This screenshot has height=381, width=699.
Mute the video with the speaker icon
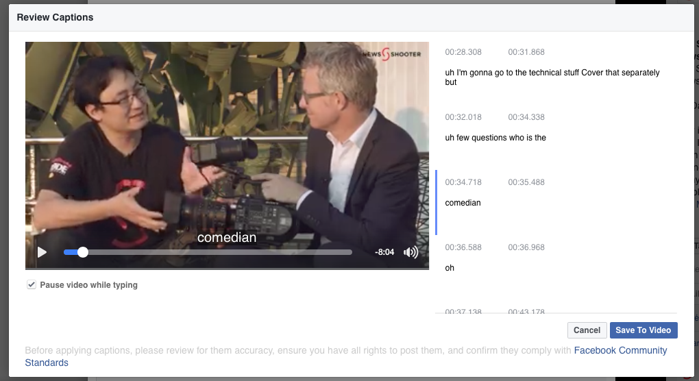pos(410,252)
